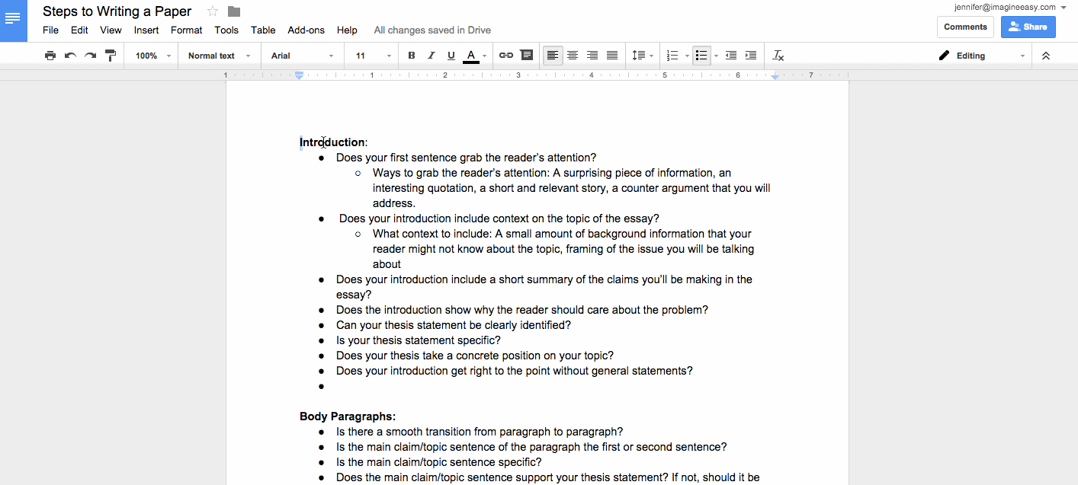
Task: Toggle italic formatting
Action: click(432, 56)
